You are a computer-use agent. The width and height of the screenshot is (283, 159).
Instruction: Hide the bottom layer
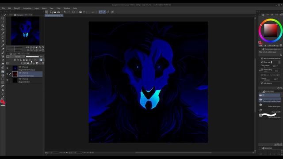(x=8, y=80)
